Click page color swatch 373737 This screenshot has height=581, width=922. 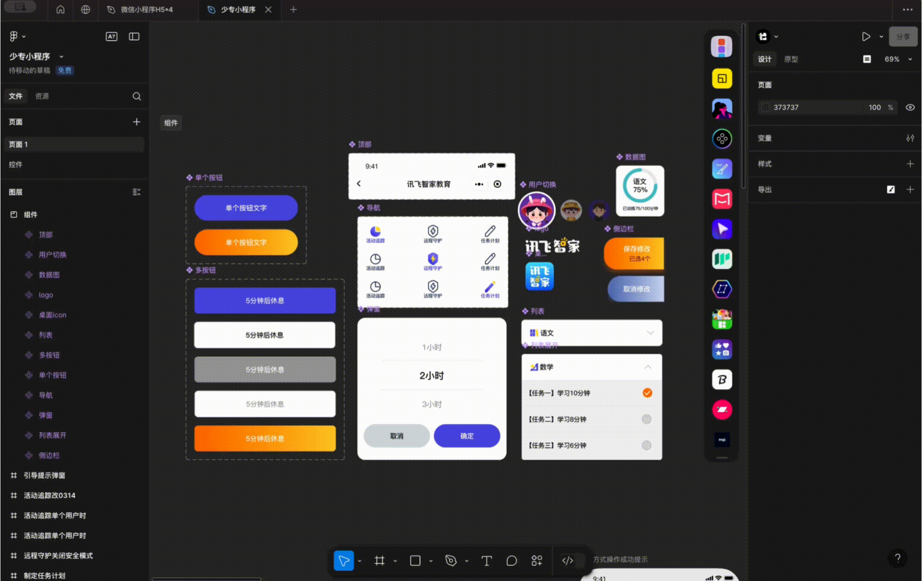pos(766,107)
